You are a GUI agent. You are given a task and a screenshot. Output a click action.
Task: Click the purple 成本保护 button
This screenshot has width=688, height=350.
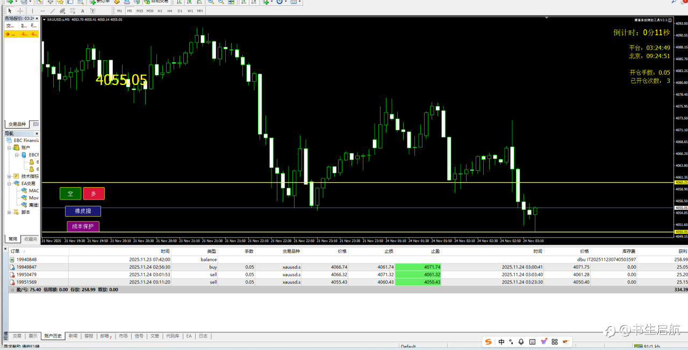[83, 226]
